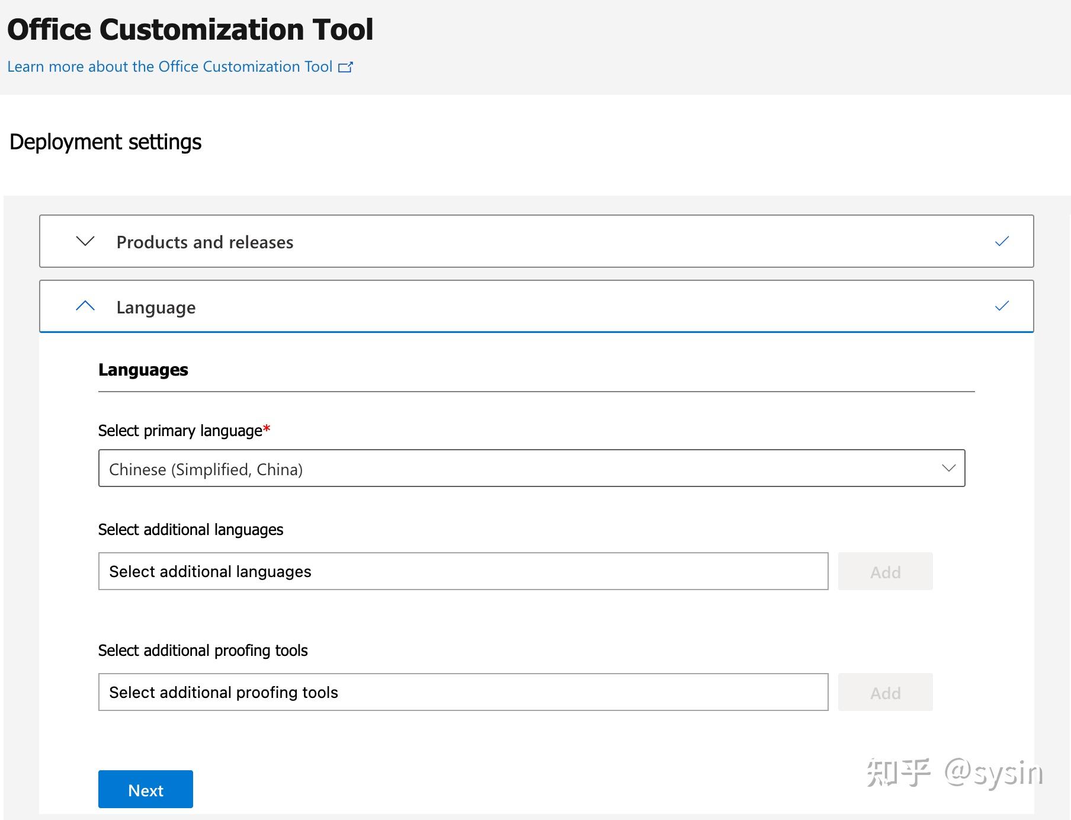This screenshot has width=1071, height=820.
Task: Click the Next button
Action: click(146, 789)
